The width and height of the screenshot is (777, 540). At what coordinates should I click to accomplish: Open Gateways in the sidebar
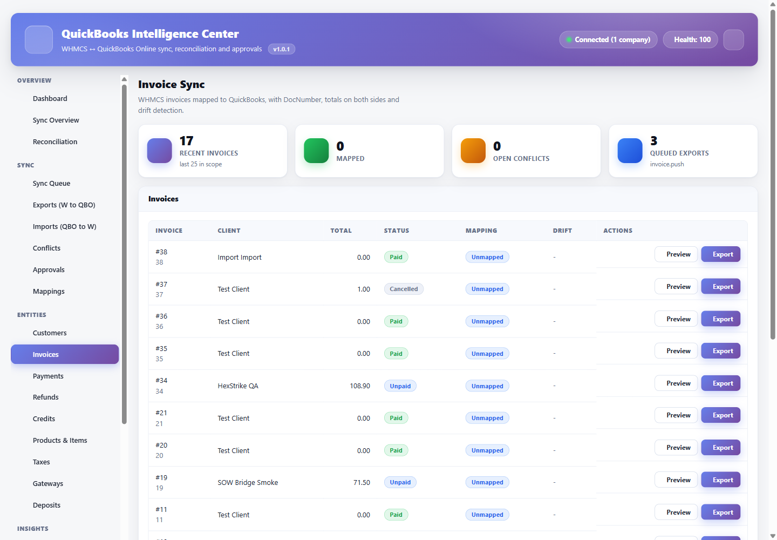65,484
